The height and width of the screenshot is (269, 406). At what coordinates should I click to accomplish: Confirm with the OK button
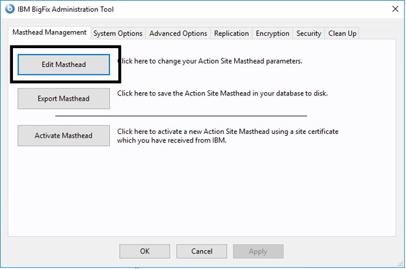coord(144,251)
